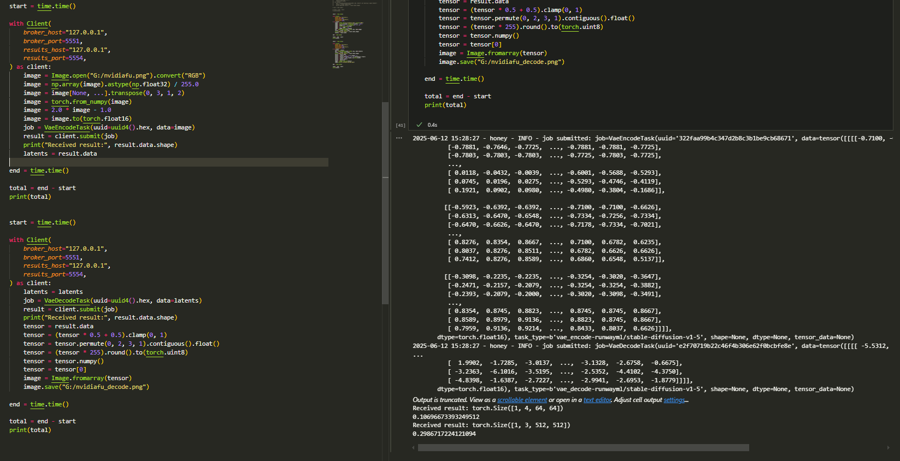Click output value 0.10696673393249512

pyautogui.click(x=446, y=417)
